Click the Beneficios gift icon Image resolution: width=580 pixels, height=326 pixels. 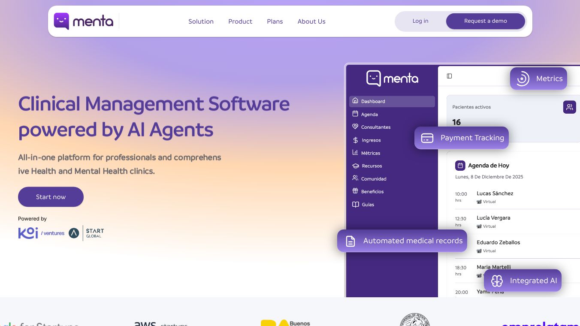point(355,191)
